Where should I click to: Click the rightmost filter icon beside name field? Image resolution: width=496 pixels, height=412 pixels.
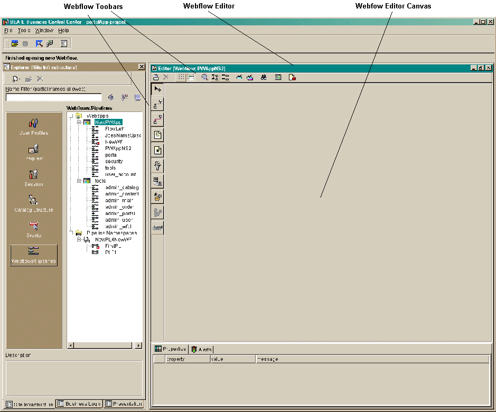pos(138,98)
